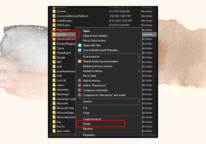Select the D3DSCache folder name

tap(63, 25)
